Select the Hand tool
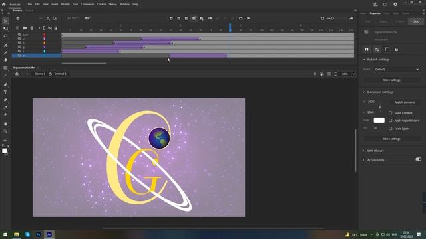The width and height of the screenshot is (426, 239). pyautogui.click(x=5, y=124)
